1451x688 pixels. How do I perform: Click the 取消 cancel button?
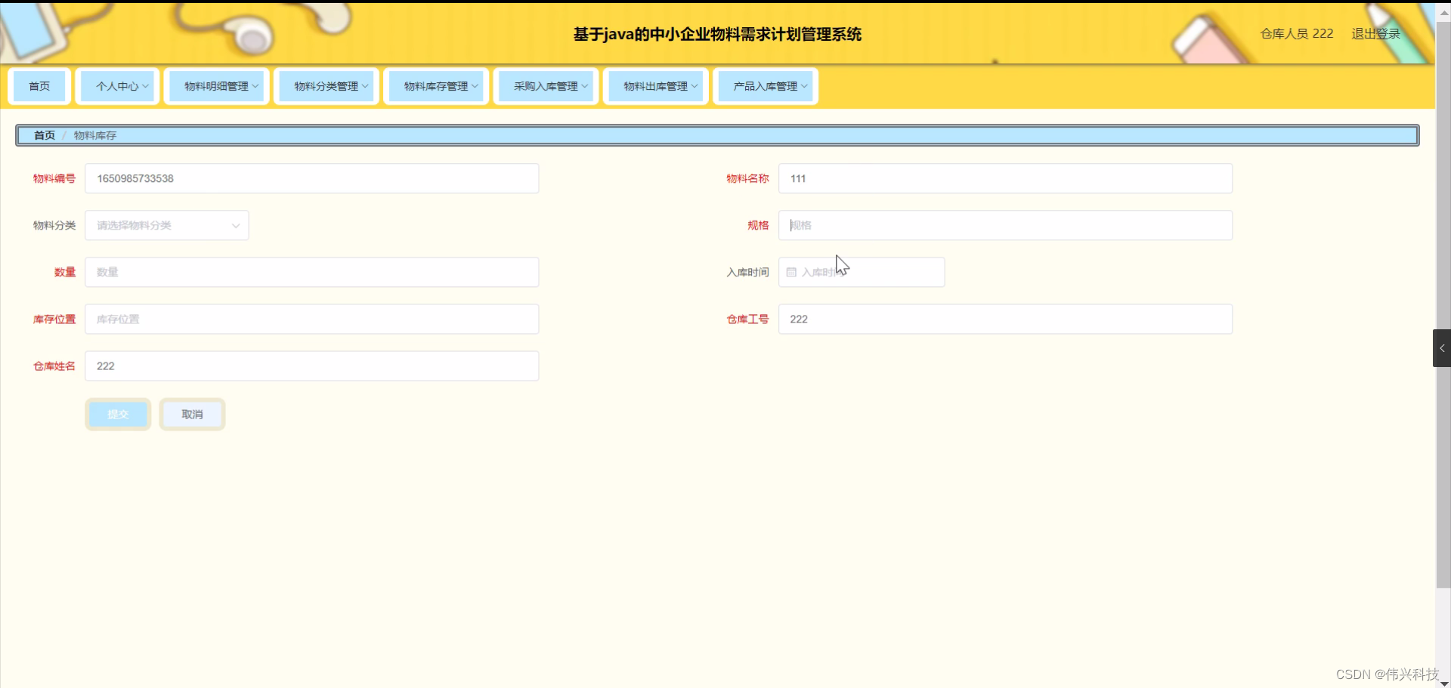pos(192,414)
